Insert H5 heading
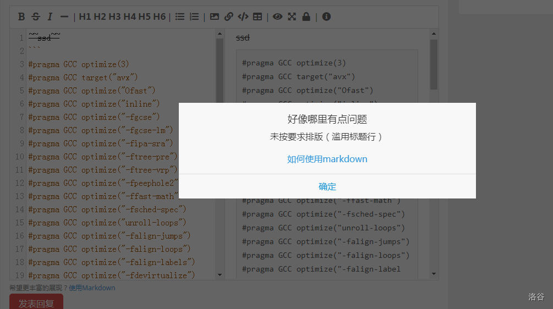The height and width of the screenshot is (309, 553). [x=144, y=16]
